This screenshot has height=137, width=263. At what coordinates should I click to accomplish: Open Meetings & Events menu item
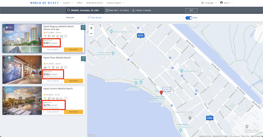(94, 3)
